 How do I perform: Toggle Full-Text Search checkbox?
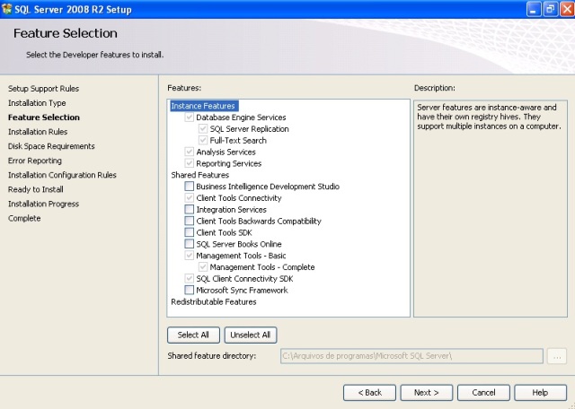[203, 140]
